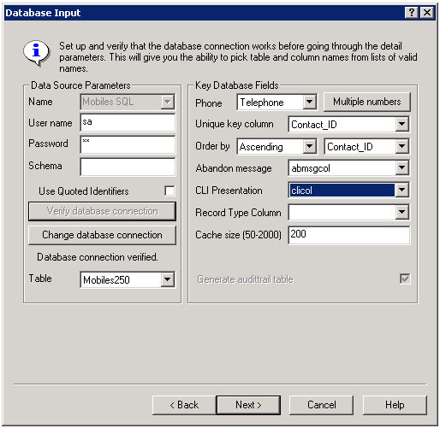Click the question mark help icon in title bar

point(412,13)
